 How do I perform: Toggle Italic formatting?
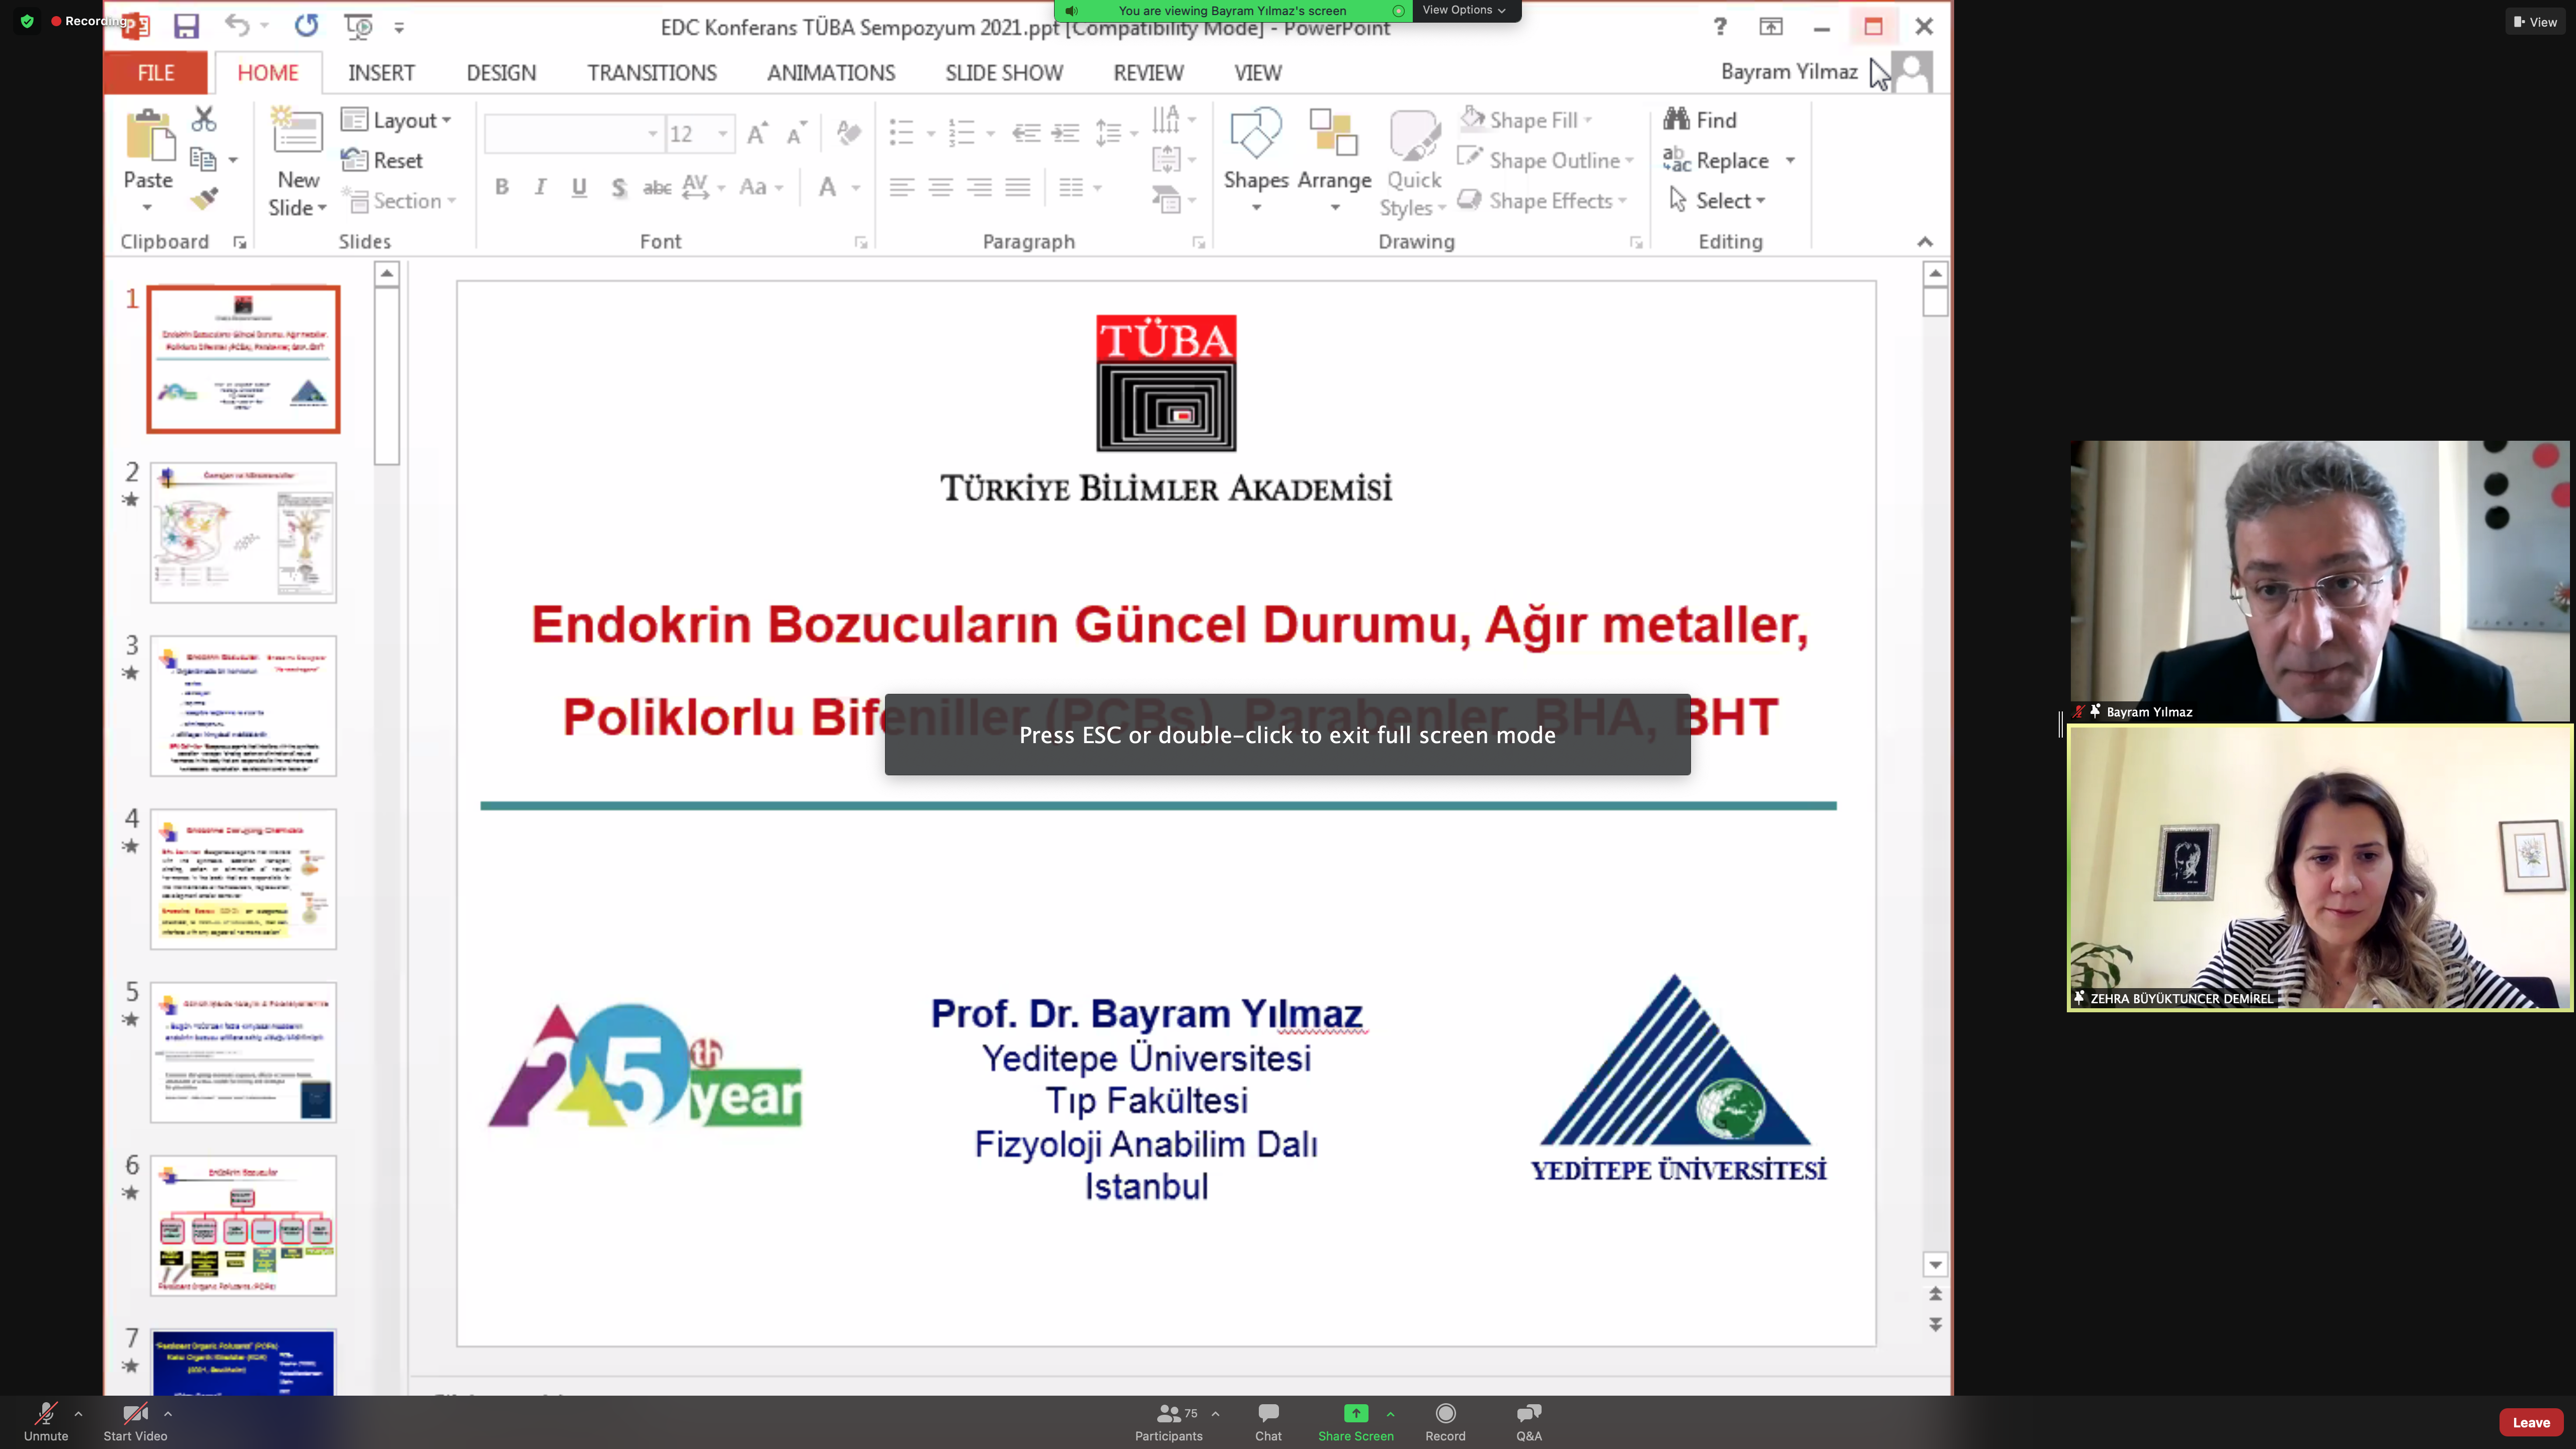(540, 187)
